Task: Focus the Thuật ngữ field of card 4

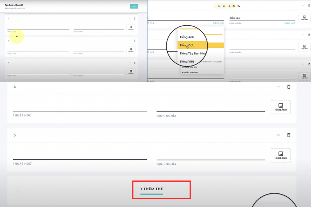Action: pyautogui.click(x=80, y=107)
